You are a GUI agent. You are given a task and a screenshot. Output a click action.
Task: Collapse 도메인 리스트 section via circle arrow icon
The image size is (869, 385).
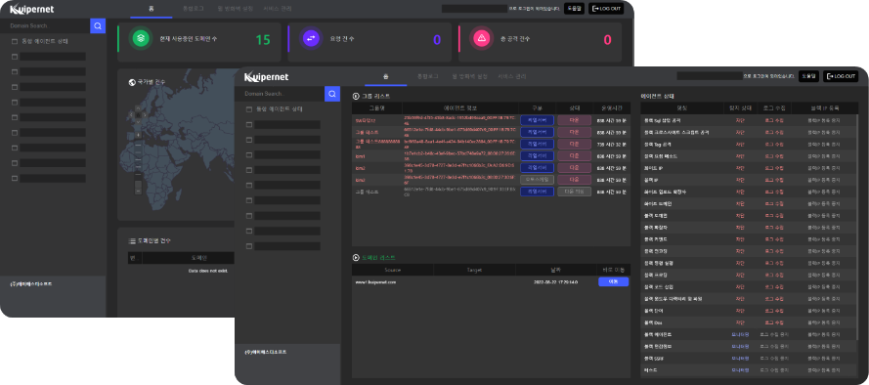pos(356,258)
